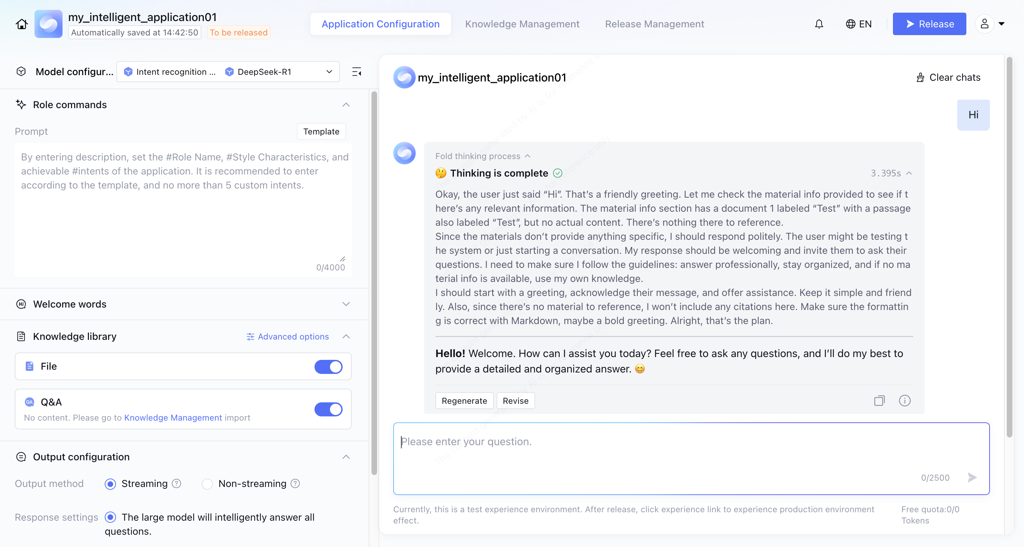View response details via the info icon
Viewport: 1024px width, 547px height.
tap(905, 400)
